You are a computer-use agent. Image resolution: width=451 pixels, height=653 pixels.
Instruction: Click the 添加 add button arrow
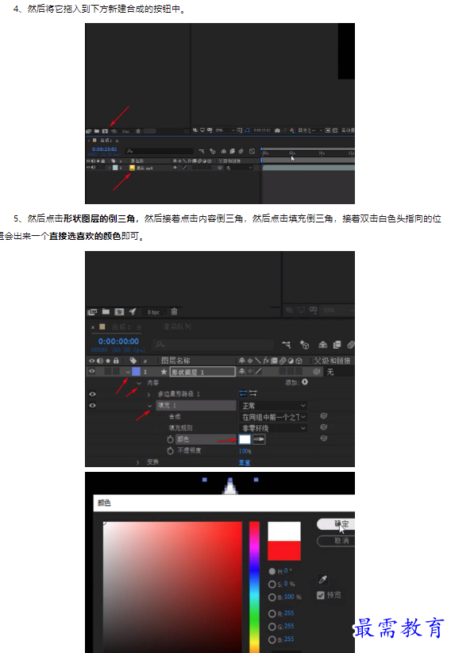tap(305, 382)
